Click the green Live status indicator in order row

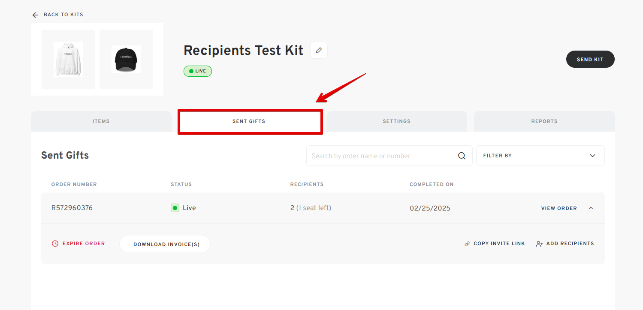point(175,208)
